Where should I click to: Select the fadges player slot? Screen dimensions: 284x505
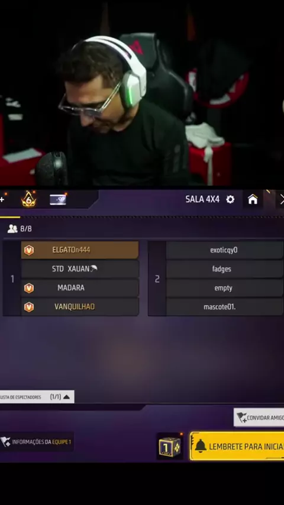click(x=225, y=269)
